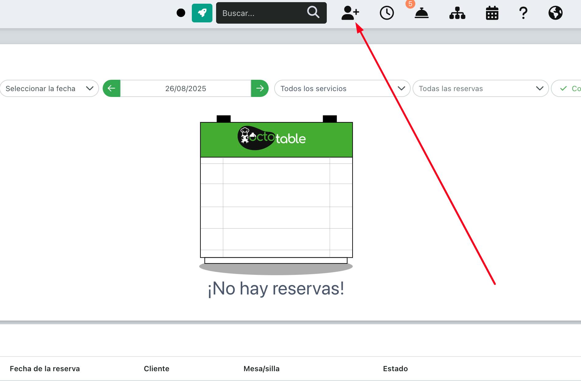This screenshot has height=381, width=581.
Task: Click the Fecha de la reserva column header
Action: [45, 368]
